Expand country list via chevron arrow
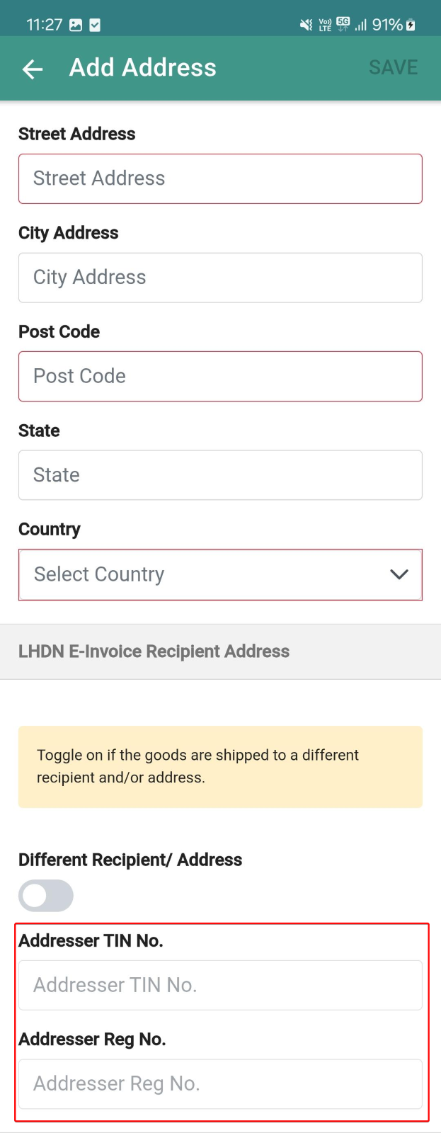The image size is (441, 1133). [399, 574]
